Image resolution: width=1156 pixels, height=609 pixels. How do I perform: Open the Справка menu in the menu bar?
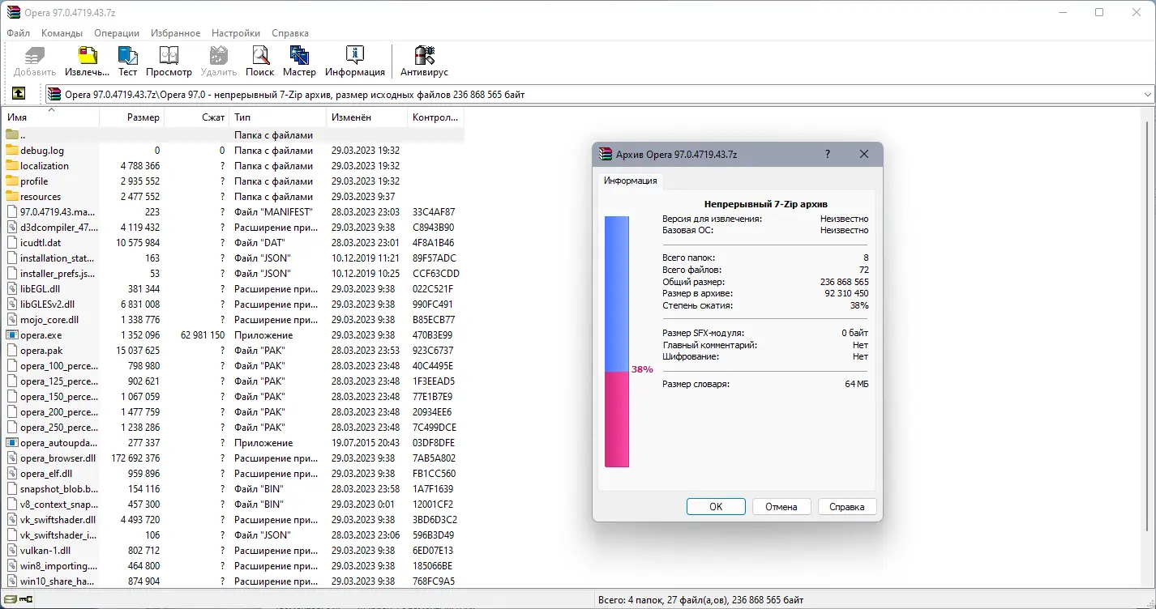290,33
